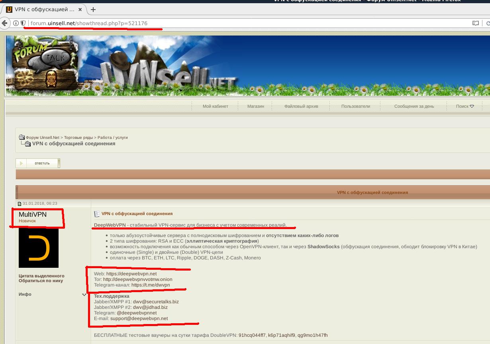Image resolution: width=490 pixels, height=344 pixels.
Task: Click Обратиться по нику under the avatar
Action: (41, 281)
